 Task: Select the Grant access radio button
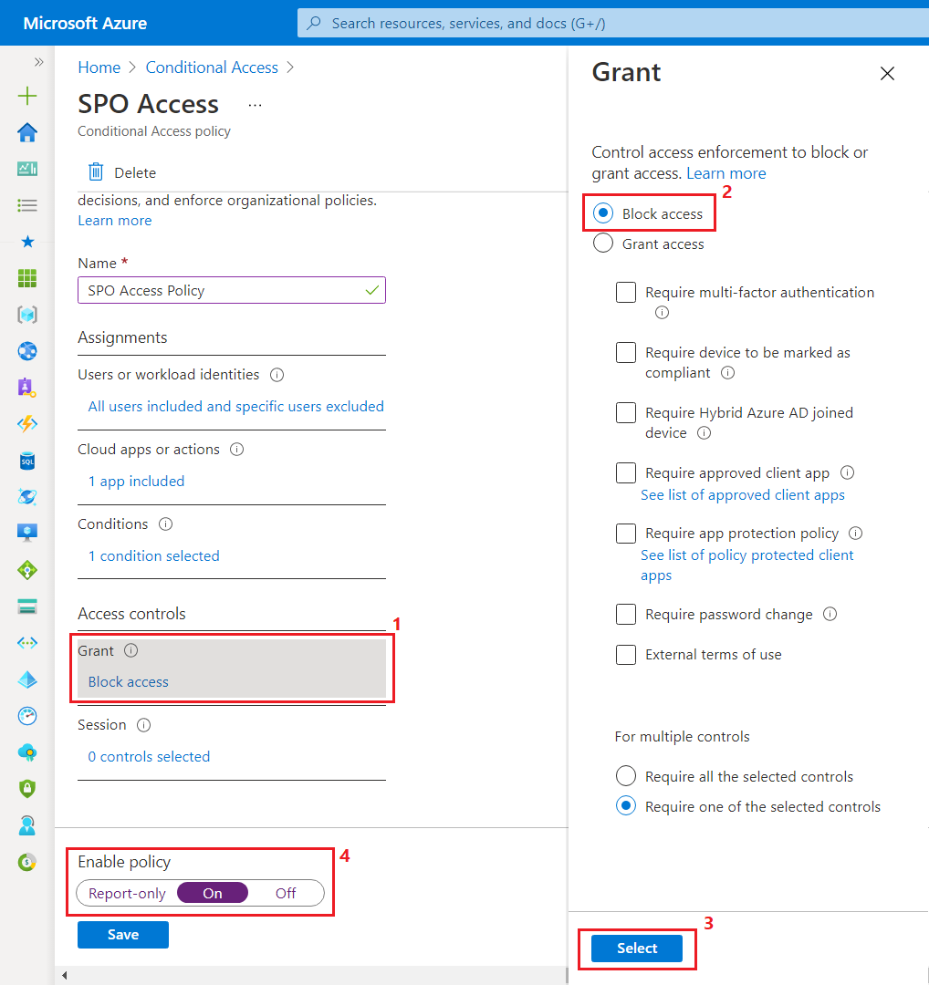[x=603, y=244]
